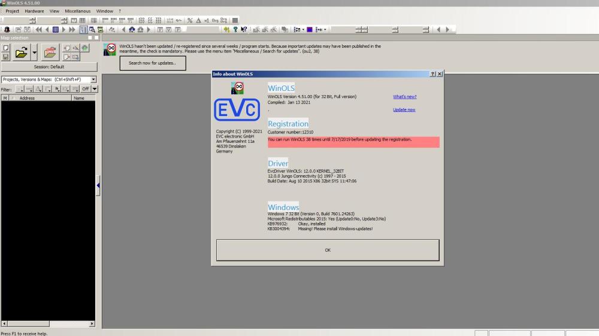
Task: Sort by Address column header
Action: 41,98
